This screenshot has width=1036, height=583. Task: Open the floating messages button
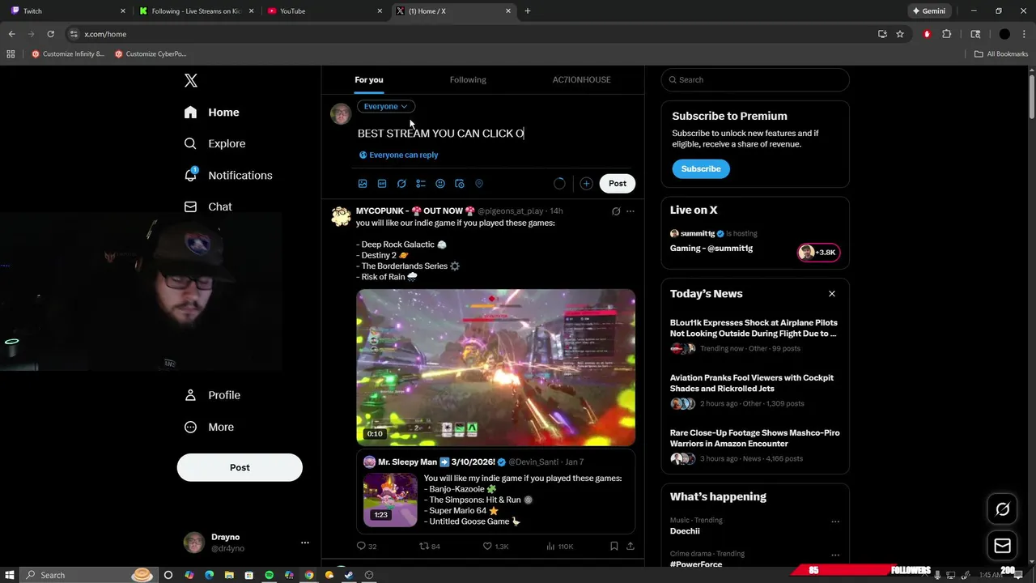(x=1002, y=546)
